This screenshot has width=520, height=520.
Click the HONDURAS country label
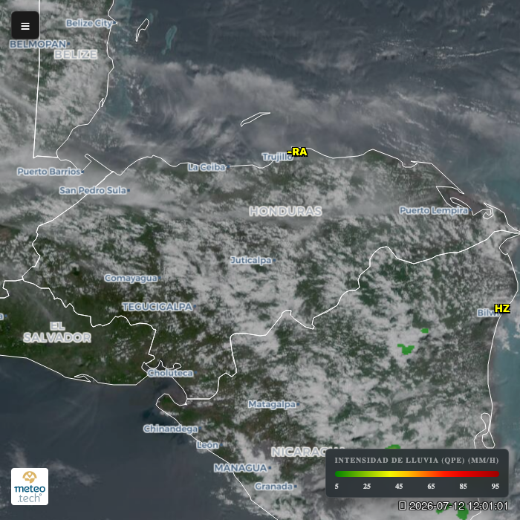pyautogui.click(x=285, y=211)
